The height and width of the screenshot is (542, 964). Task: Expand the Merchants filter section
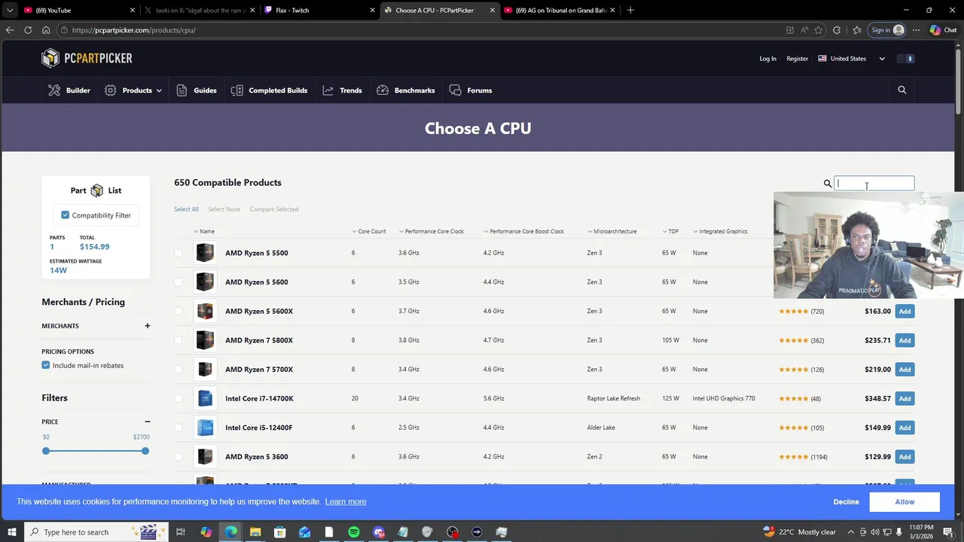[x=148, y=326]
